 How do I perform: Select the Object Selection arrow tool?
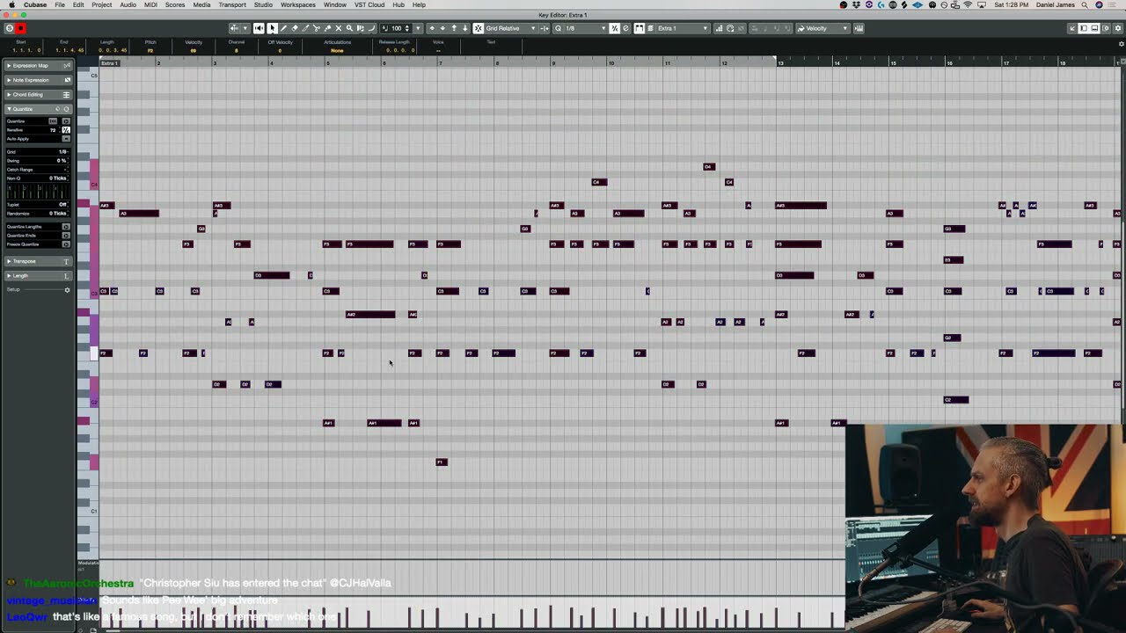coord(273,28)
